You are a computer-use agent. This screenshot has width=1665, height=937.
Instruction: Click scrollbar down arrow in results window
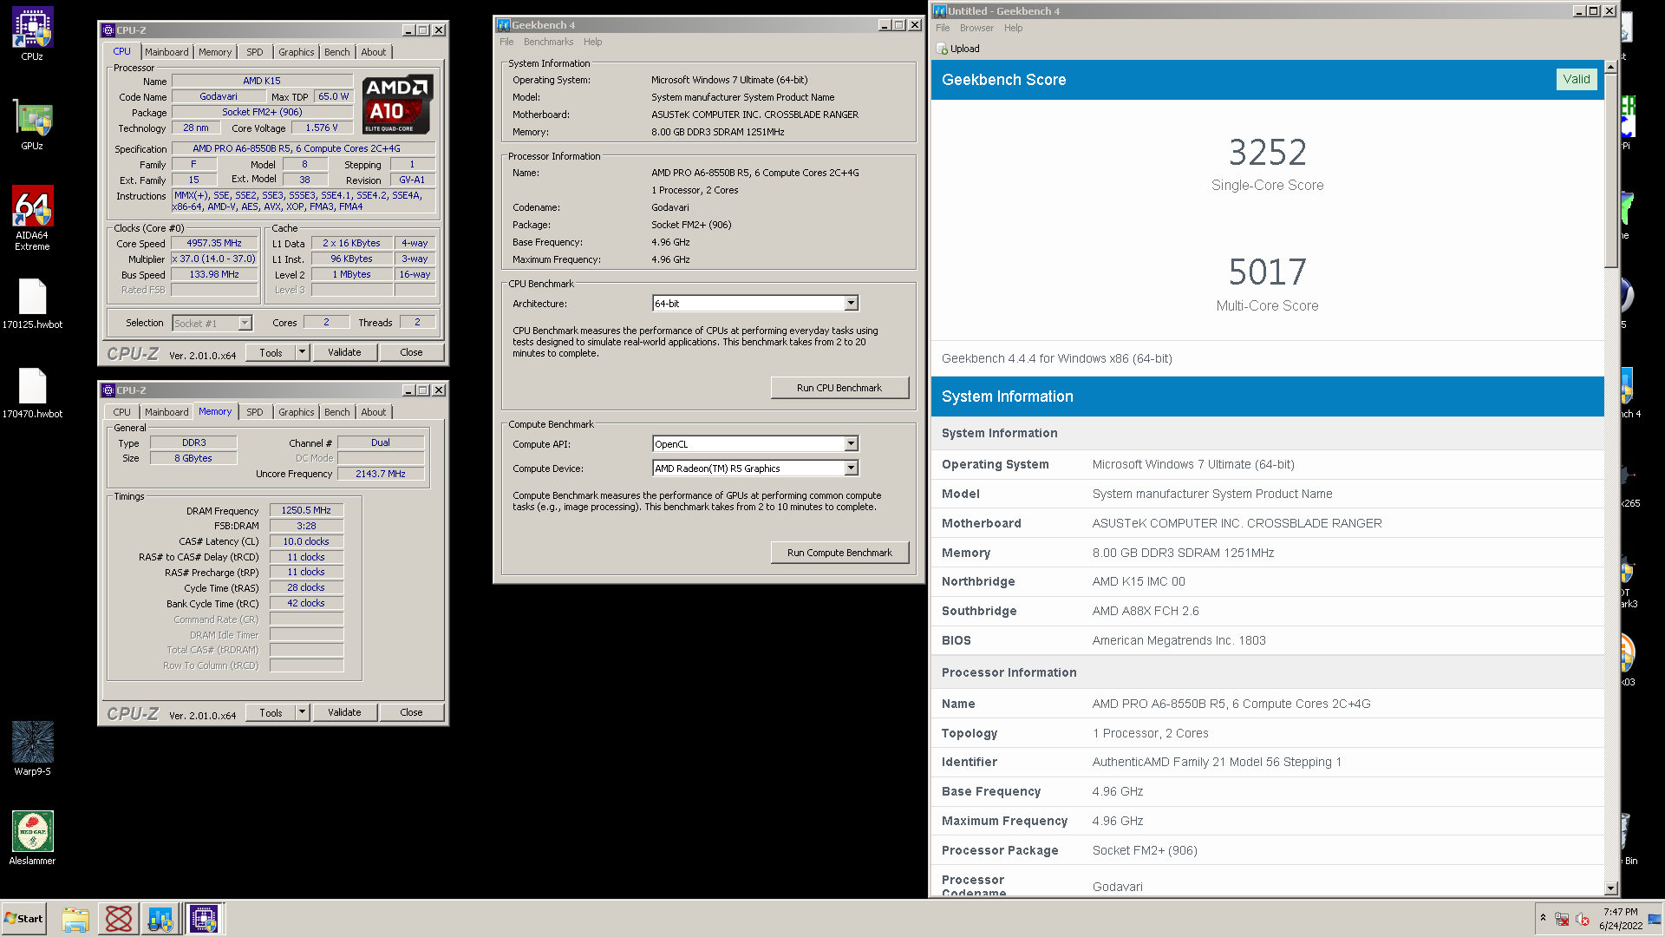coord(1610,888)
